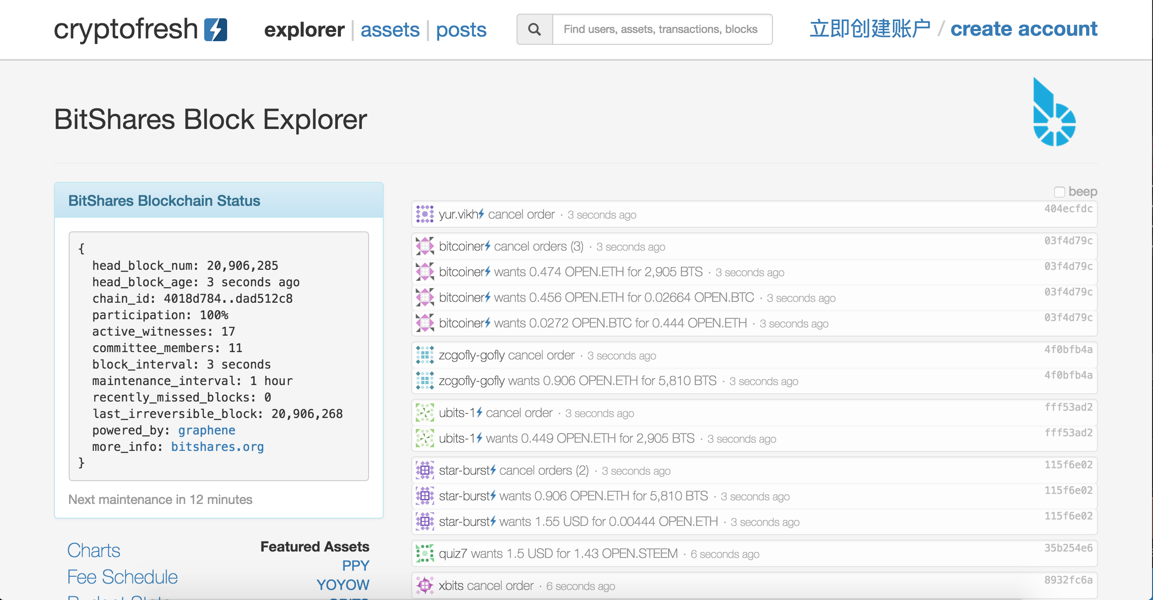Click bitcoiner avatar on 0.474 OPEN.ETH row
Image resolution: width=1153 pixels, height=600 pixels.
click(424, 272)
